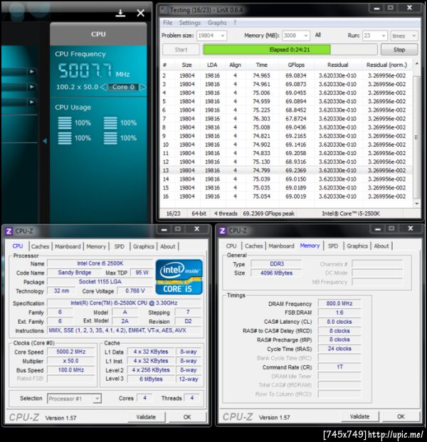The image size is (427, 442).
Task: Click OK in left CPU-Z window
Action: point(187,417)
